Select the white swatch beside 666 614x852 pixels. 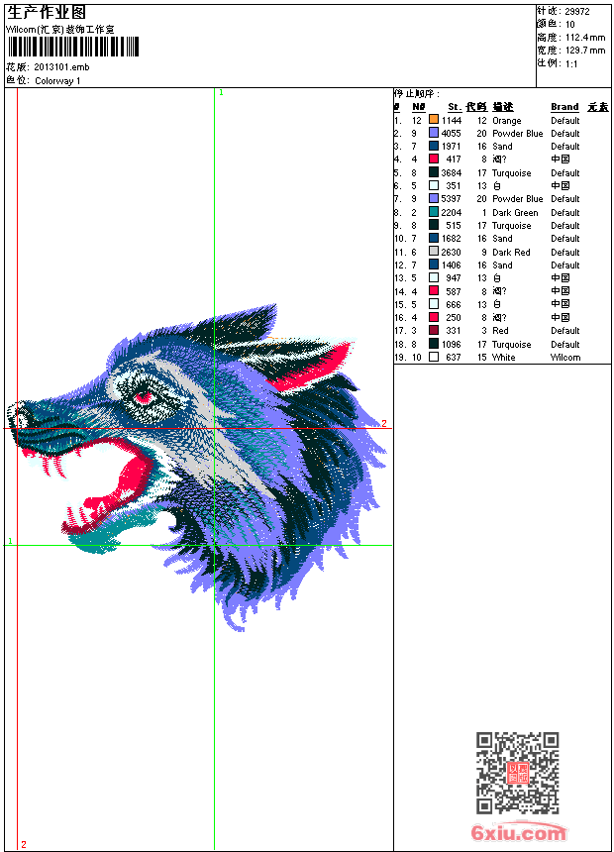(434, 304)
